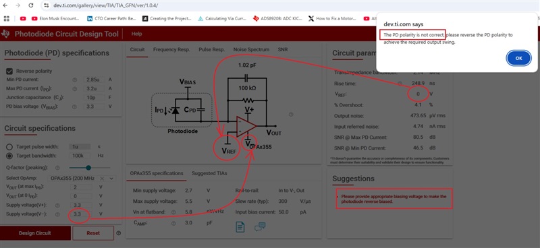
Task: Edit the VOUT at max IPD field
Action: (x=81, y=187)
